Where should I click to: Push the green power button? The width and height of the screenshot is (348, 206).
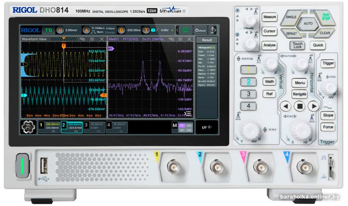click(x=22, y=166)
